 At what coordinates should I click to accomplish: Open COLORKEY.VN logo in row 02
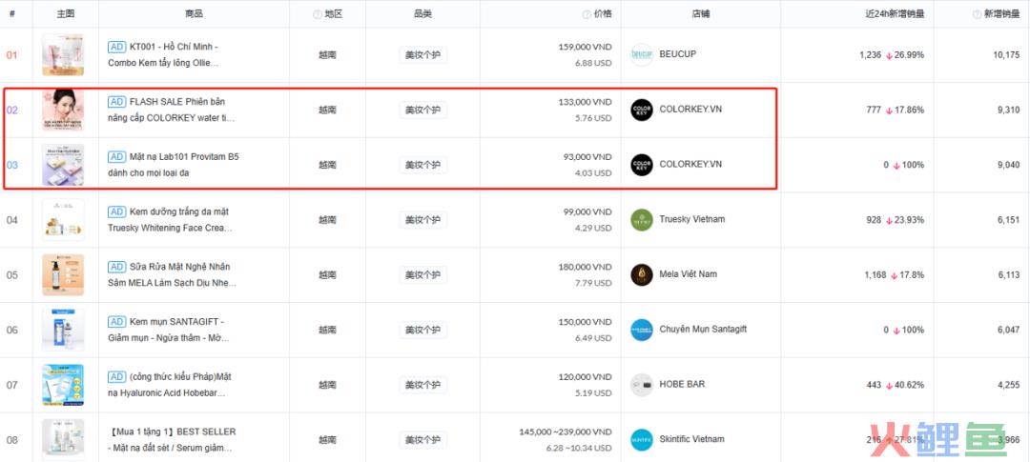642,110
